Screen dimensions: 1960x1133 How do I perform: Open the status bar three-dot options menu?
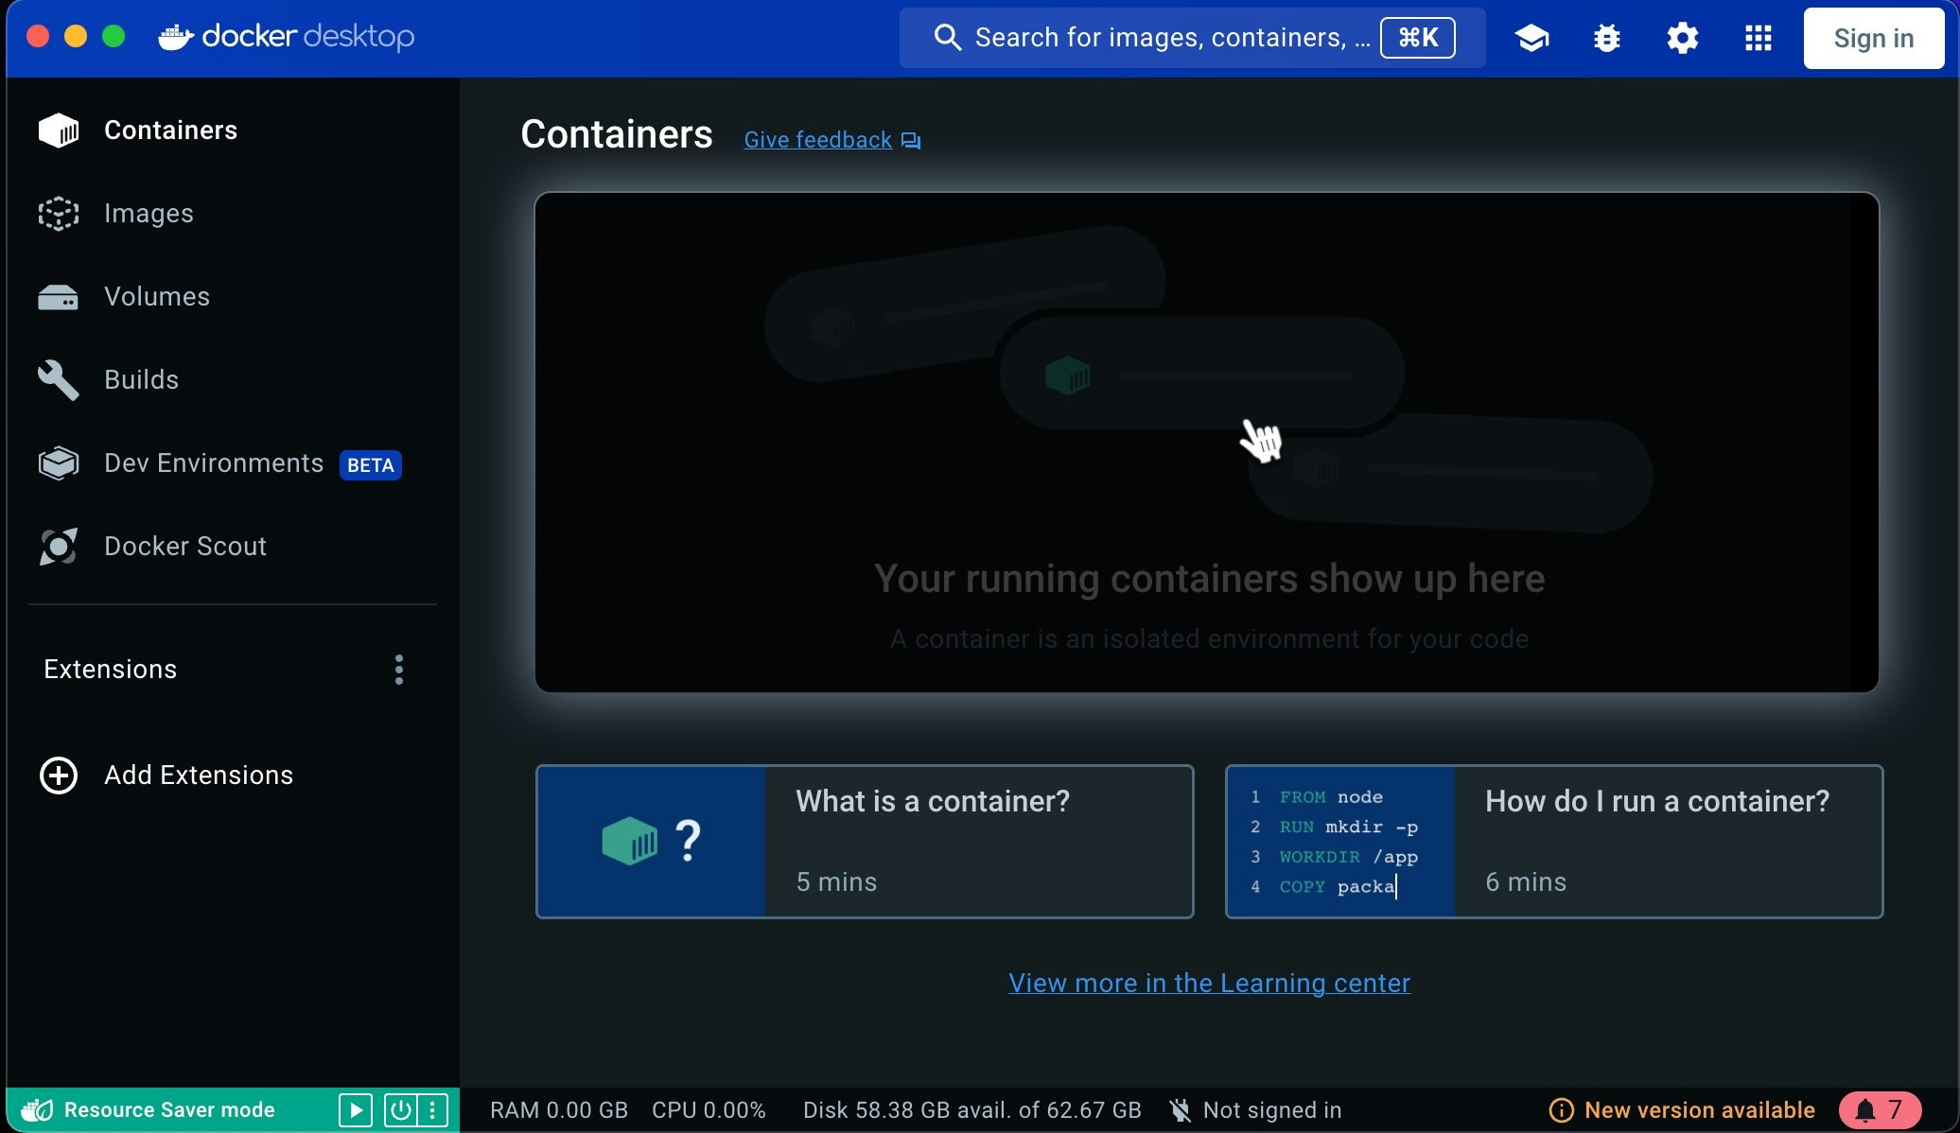tap(432, 1109)
